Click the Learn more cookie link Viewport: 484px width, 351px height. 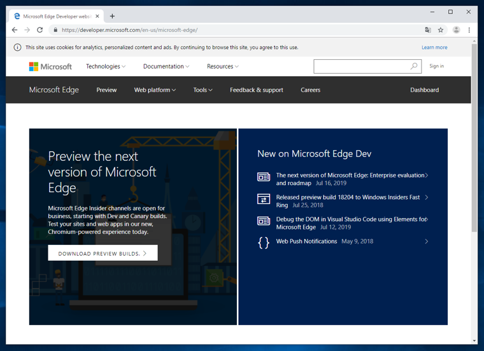(x=434, y=48)
